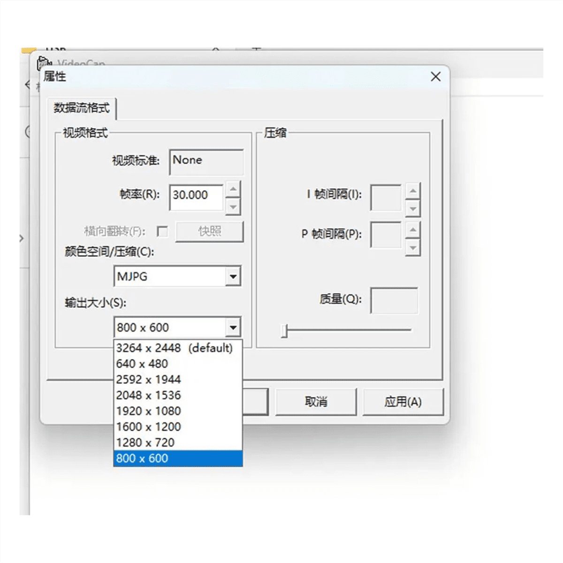Close the 属性 properties dialog

[435, 76]
